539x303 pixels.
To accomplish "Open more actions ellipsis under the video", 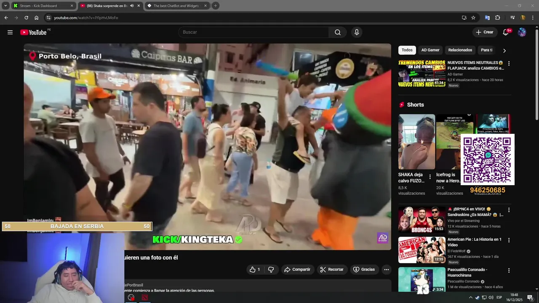I will click(386, 269).
